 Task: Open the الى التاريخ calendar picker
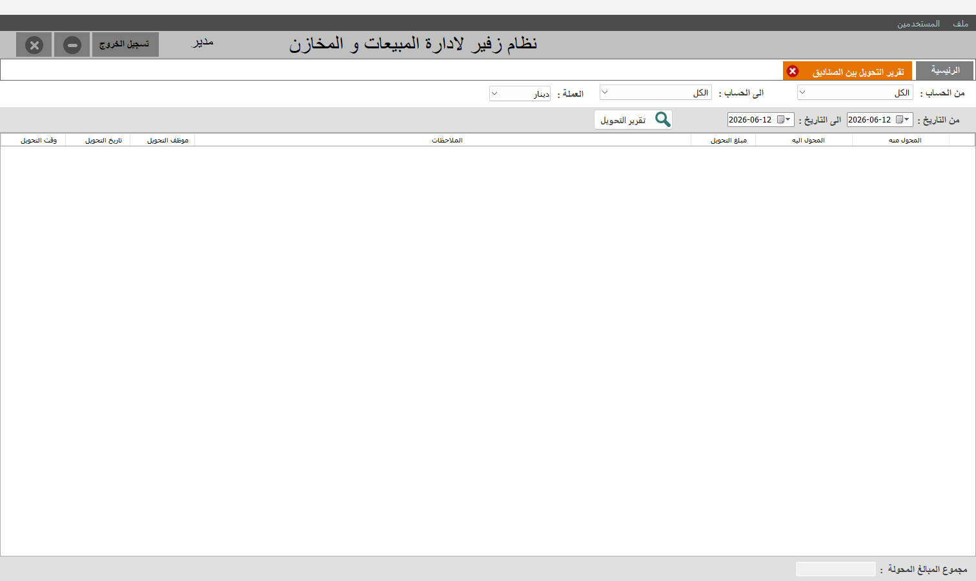point(784,120)
